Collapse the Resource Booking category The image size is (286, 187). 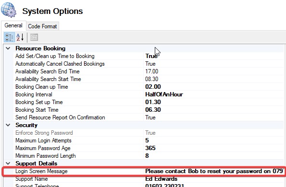(8, 48)
